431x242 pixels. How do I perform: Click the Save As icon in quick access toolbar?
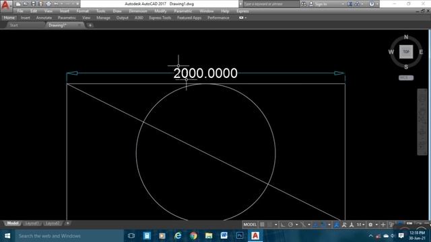point(40,4)
